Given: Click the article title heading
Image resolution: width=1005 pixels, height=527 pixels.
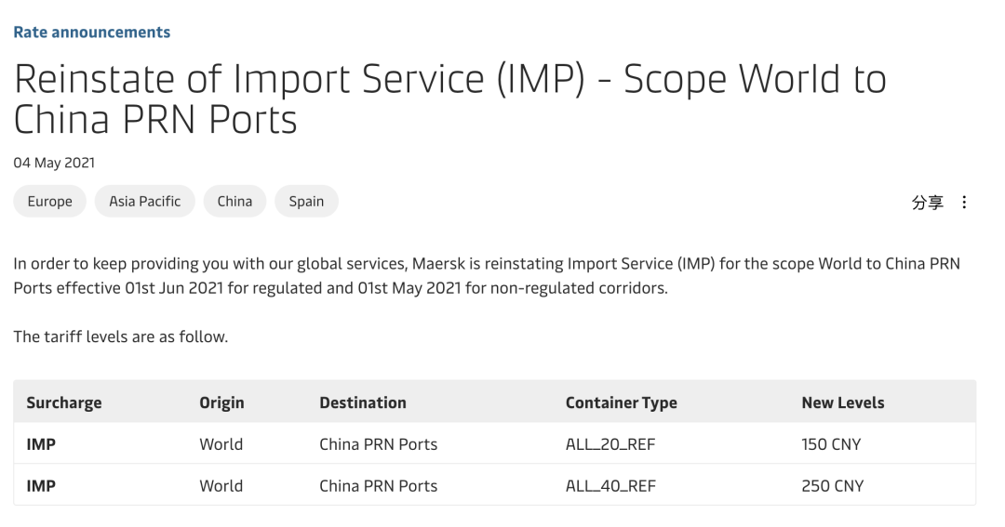Looking at the screenshot, I should (x=449, y=100).
